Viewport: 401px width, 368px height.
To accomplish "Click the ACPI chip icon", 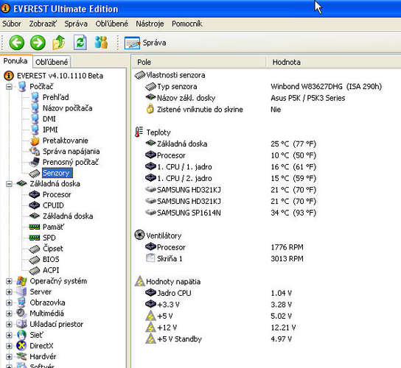I will [x=34, y=270].
